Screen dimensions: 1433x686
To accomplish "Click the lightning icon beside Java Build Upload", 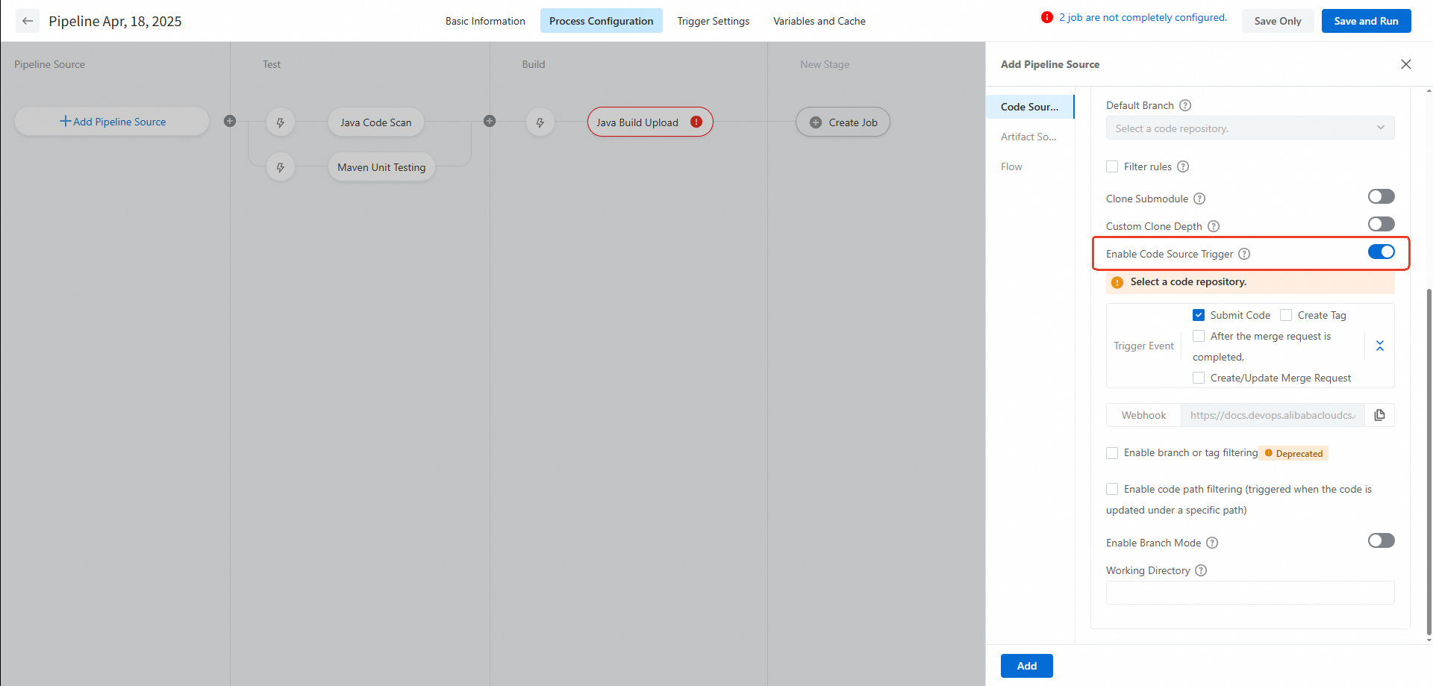I will tap(540, 122).
